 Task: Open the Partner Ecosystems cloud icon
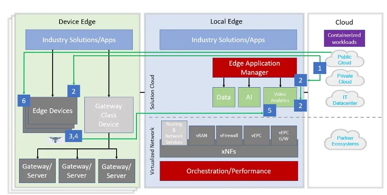[x=345, y=140]
